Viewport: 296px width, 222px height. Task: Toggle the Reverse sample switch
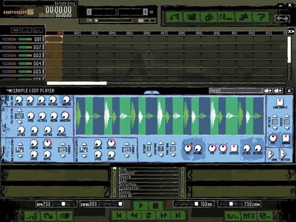click(233, 148)
